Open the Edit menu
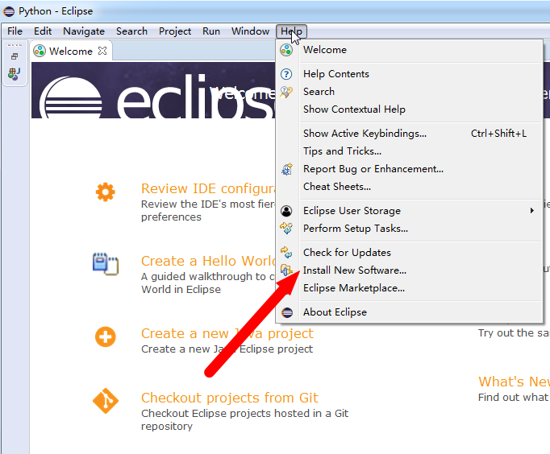The height and width of the screenshot is (454, 550). [x=43, y=31]
